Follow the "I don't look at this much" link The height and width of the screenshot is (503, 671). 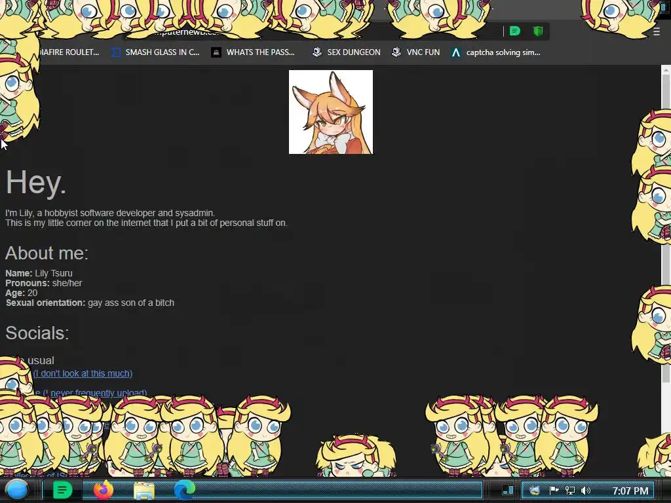[x=83, y=373]
